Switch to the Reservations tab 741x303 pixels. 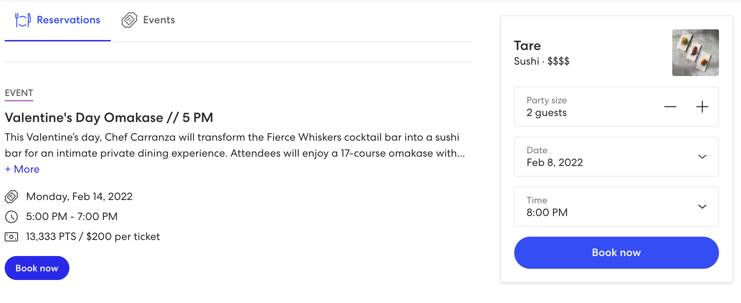pyautogui.click(x=68, y=20)
